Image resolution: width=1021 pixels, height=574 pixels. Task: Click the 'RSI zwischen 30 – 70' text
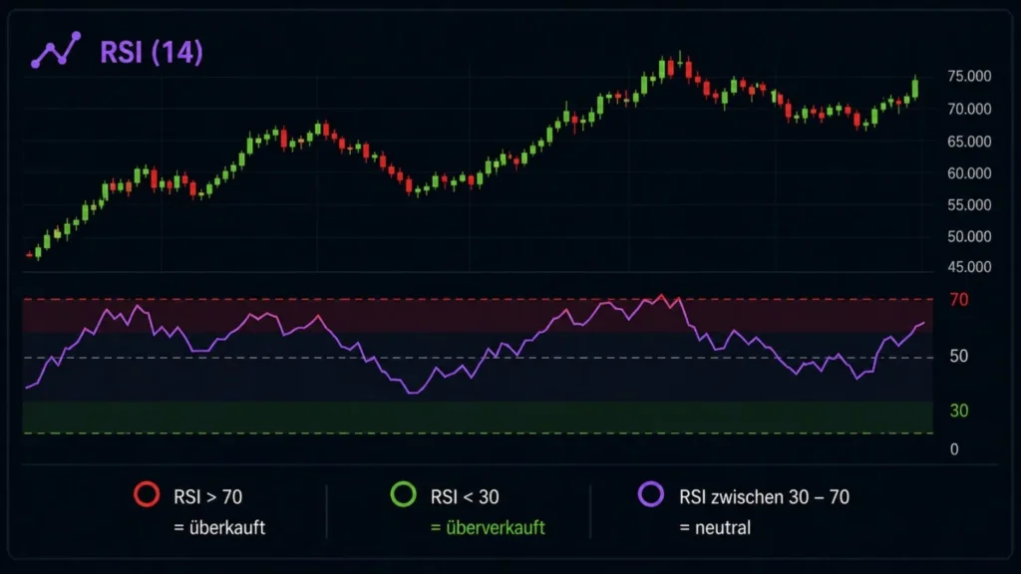[764, 497]
